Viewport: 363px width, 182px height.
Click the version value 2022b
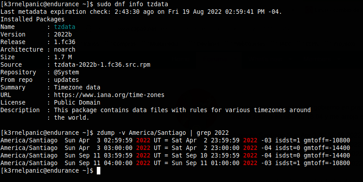63,34
